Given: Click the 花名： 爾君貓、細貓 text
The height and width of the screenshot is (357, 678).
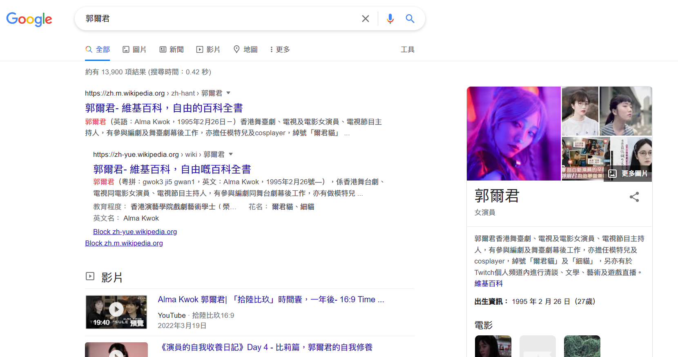Looking at the screenshot, I should [x=281, y=207].
